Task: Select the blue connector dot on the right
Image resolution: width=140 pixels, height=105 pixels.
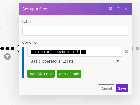Action: pyautogui.click(x=137, y=48)
